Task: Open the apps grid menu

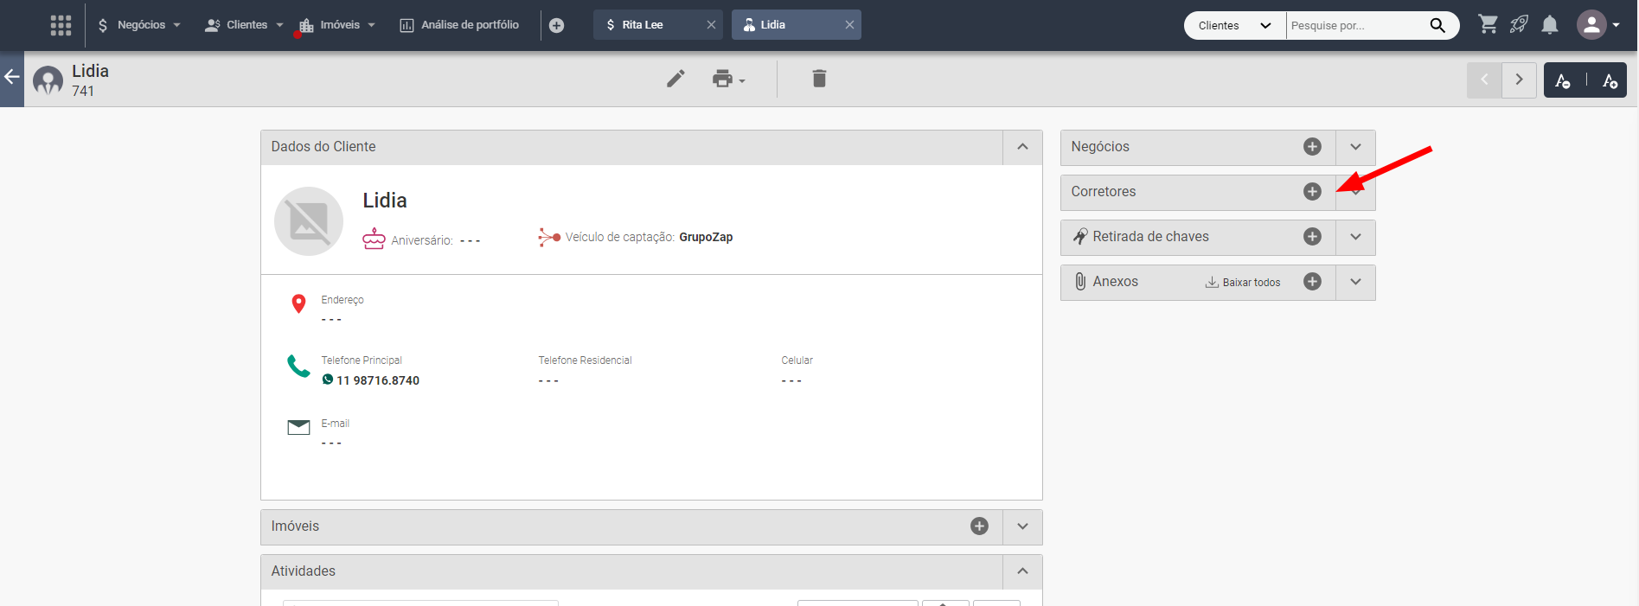Action: (x=61, y=25)
